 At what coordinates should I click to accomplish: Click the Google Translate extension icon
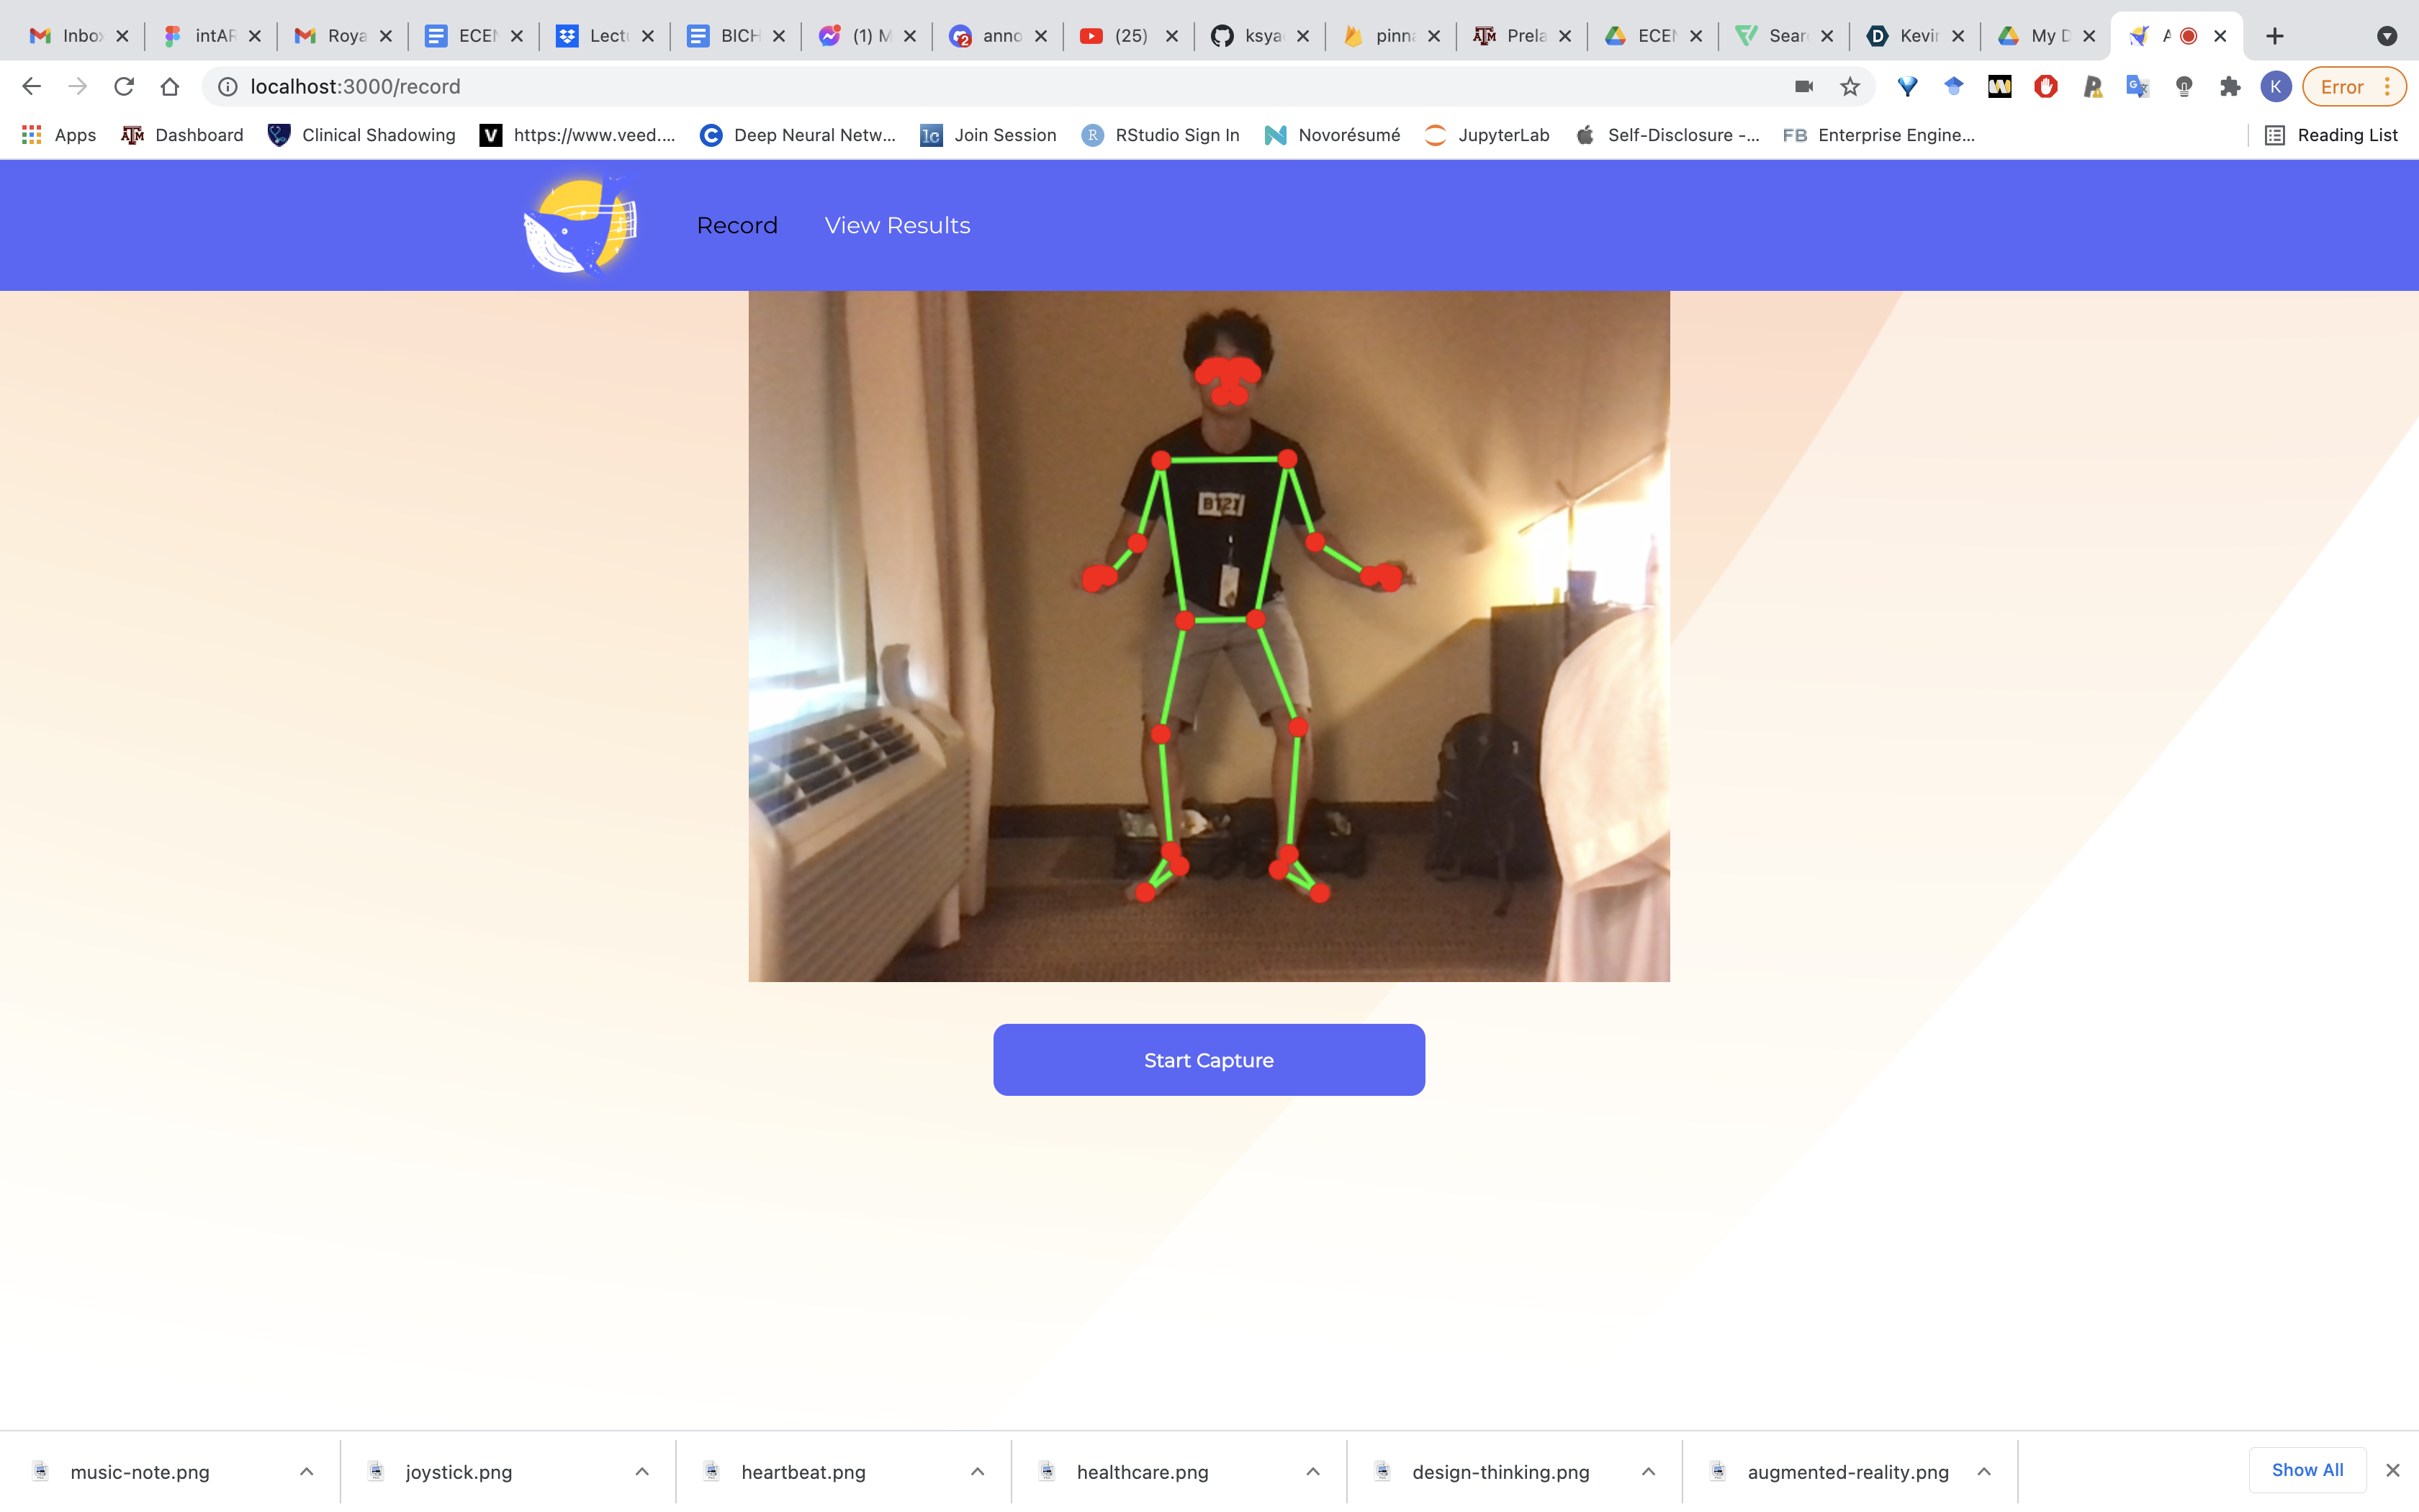coord(2138,87)
